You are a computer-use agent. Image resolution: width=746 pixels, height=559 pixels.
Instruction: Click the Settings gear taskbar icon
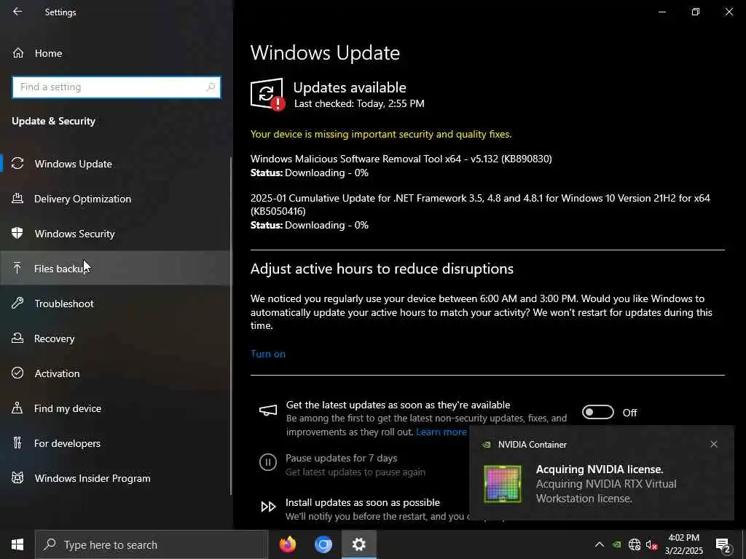click(358, 544)
